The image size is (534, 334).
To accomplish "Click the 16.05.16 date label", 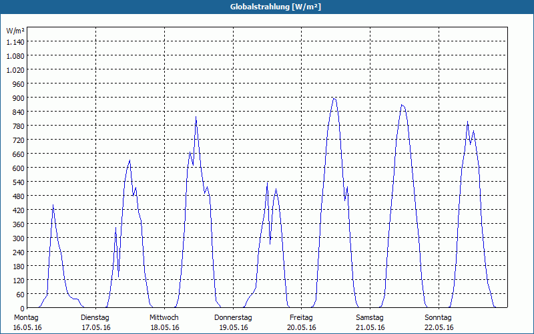I will pos(27,327).
